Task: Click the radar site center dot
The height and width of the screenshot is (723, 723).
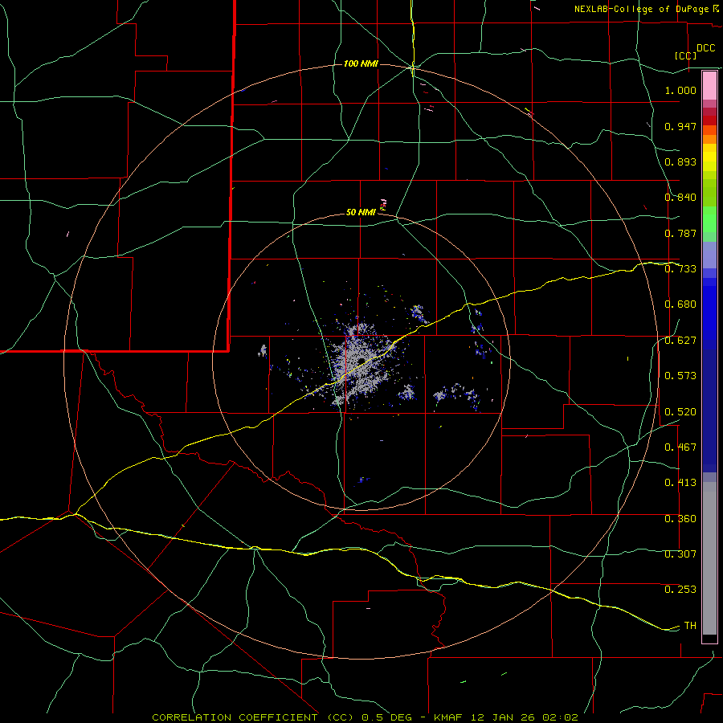Action: click(x=362, y=361)
